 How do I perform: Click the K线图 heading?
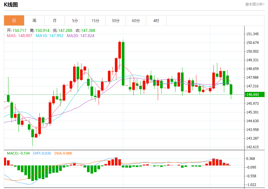point(11,5)
